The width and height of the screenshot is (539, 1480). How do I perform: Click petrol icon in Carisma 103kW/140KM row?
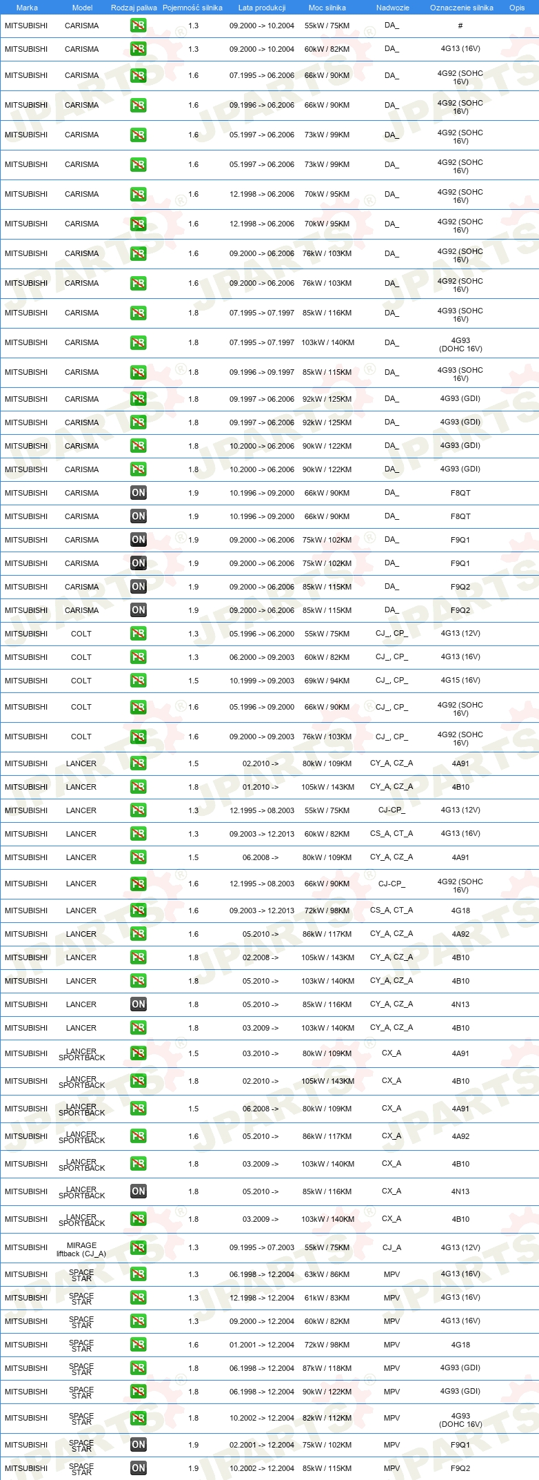[x=139, y=342]
